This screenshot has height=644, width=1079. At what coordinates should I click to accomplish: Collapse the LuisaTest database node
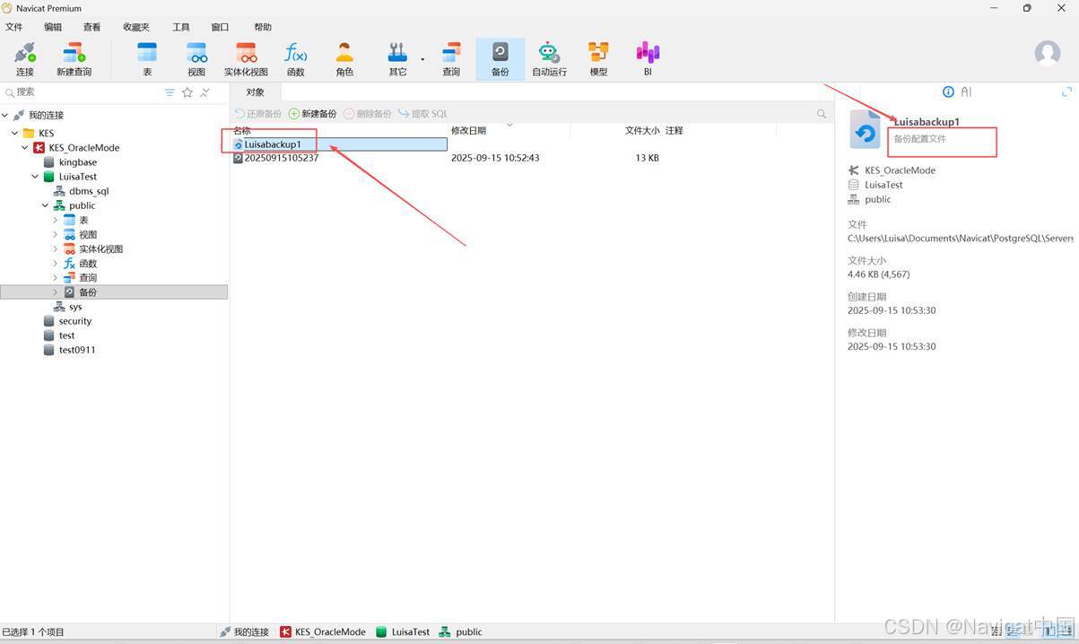[x=35, y=177]
